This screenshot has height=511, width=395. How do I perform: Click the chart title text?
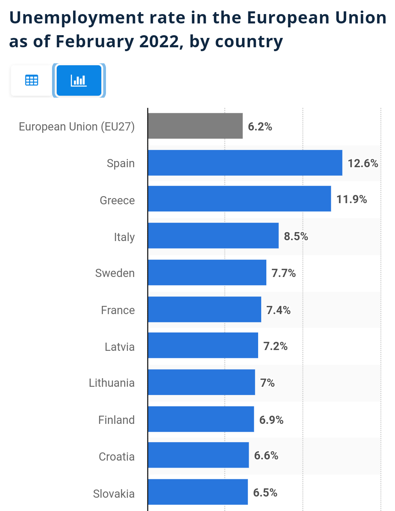coord(197,30)
